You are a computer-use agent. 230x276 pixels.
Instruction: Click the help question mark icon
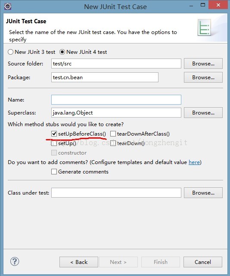[x=15, y=261]
